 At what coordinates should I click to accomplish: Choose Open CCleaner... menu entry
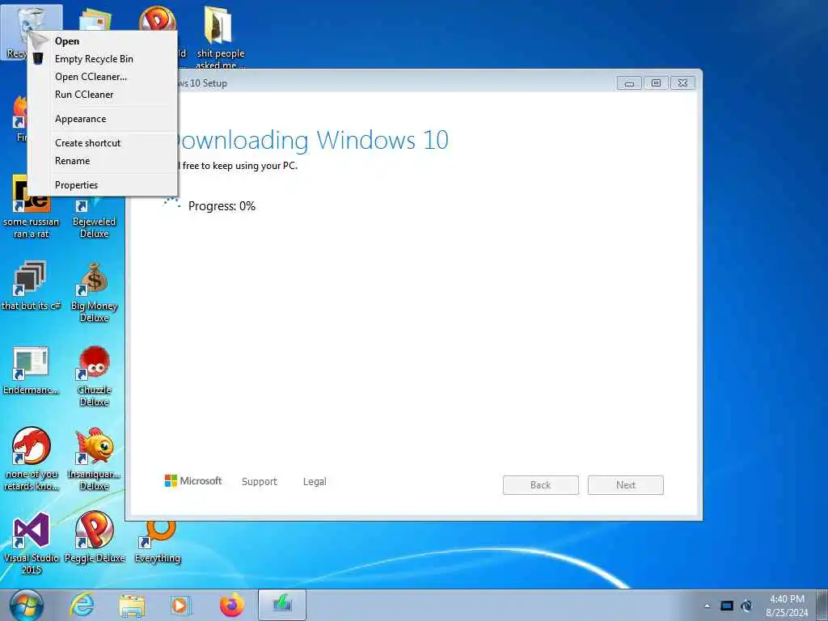click(x=91, y=77)
